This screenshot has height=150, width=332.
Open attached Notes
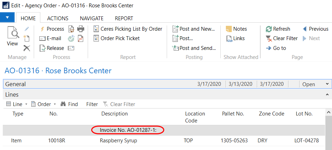[x=236, y=29]
